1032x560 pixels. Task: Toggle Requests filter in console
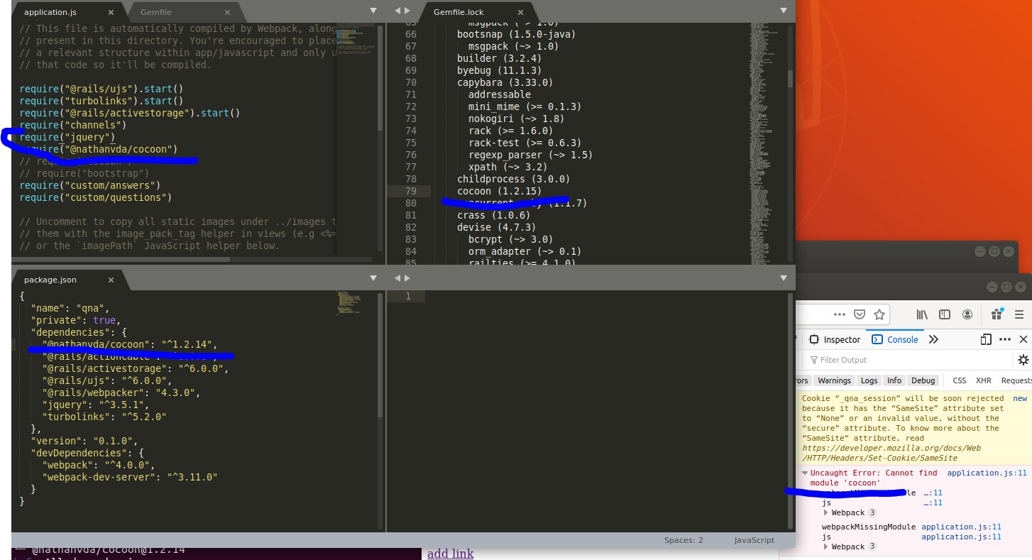tap(1016, 380)
